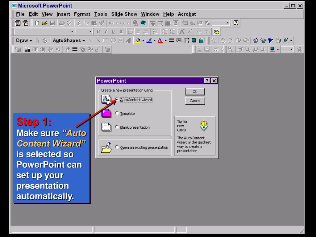Click the Tip for new users lightbulb
The image size is (316, 237).
coord(204,125)
